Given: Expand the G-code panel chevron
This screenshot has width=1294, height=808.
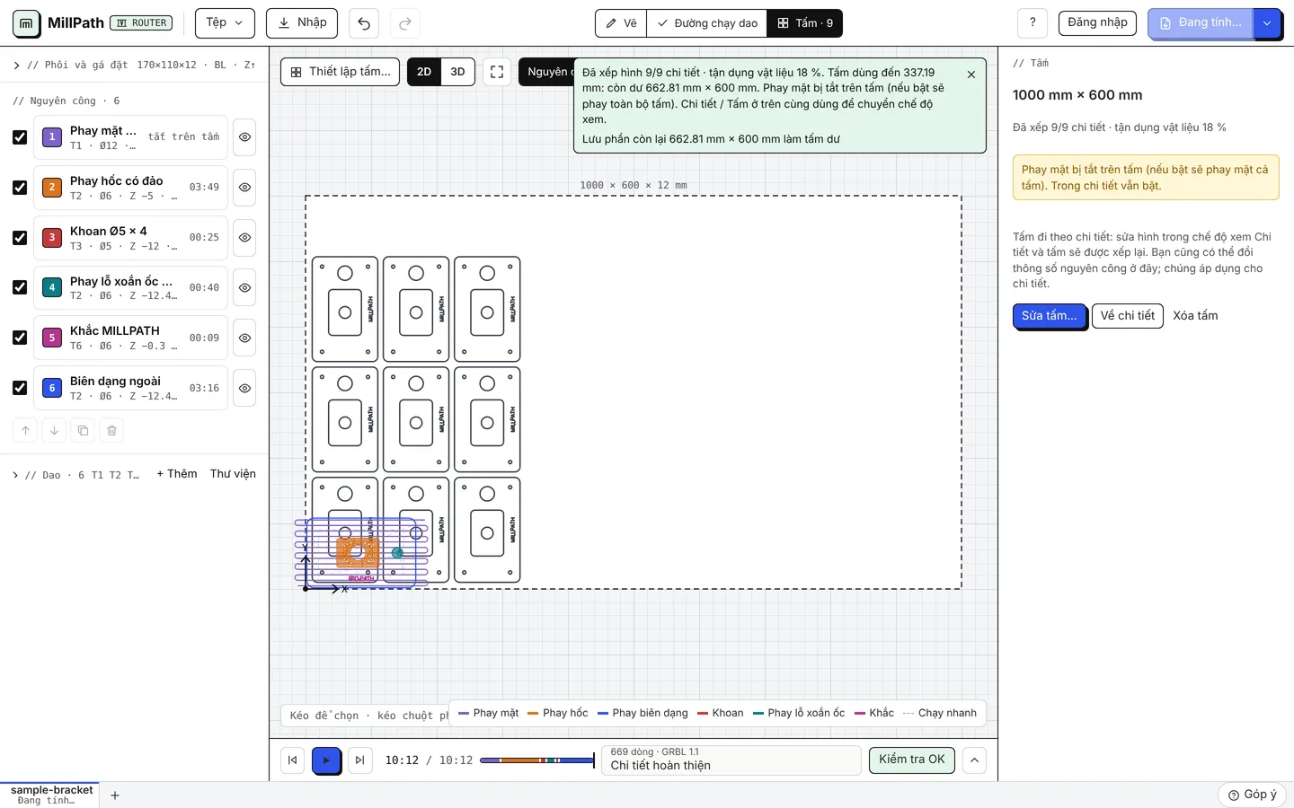Looking at the screenshot, I should pyautogui.click(x=974, y=760).
